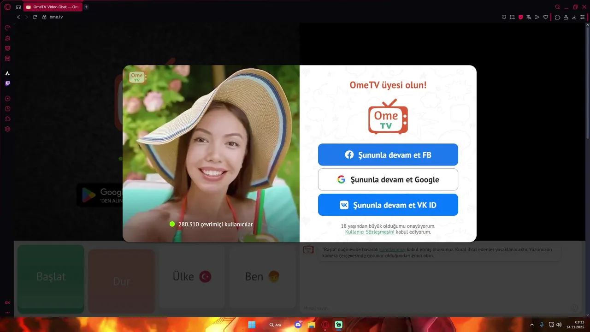This screenshot has height=332, width=590.
Task: Open GX Cleaner in the sidebar
Action: coord(7,38)
